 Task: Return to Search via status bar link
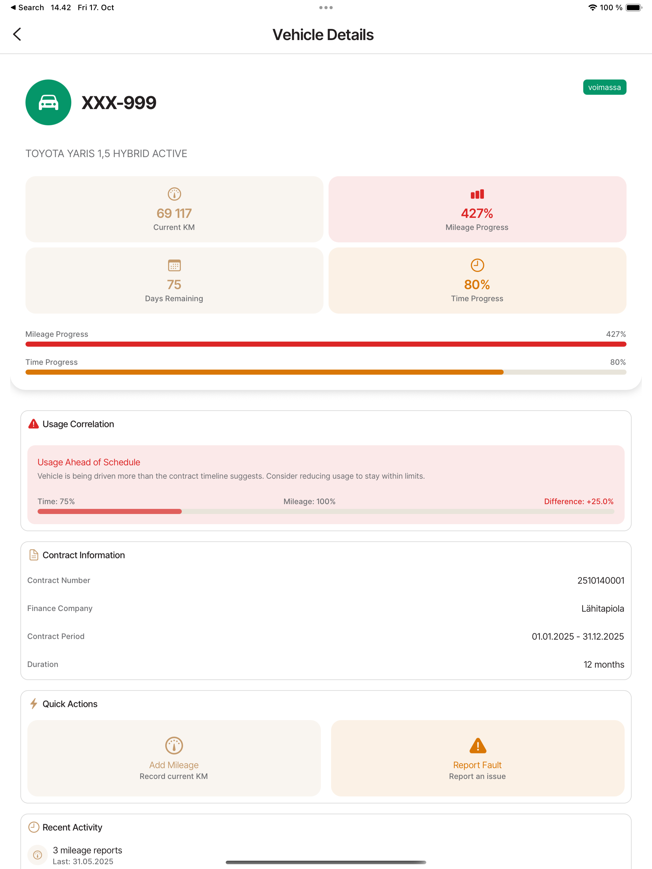point(27,7)
